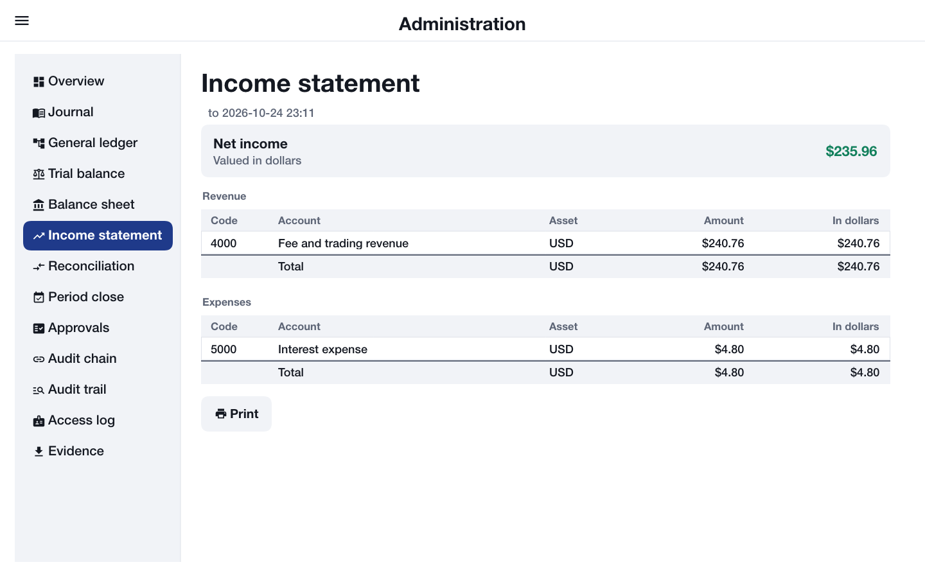Open the hamburger menu icon
Image resolution: width=925 pixels, height=578 pixels.
pos(22,21)
